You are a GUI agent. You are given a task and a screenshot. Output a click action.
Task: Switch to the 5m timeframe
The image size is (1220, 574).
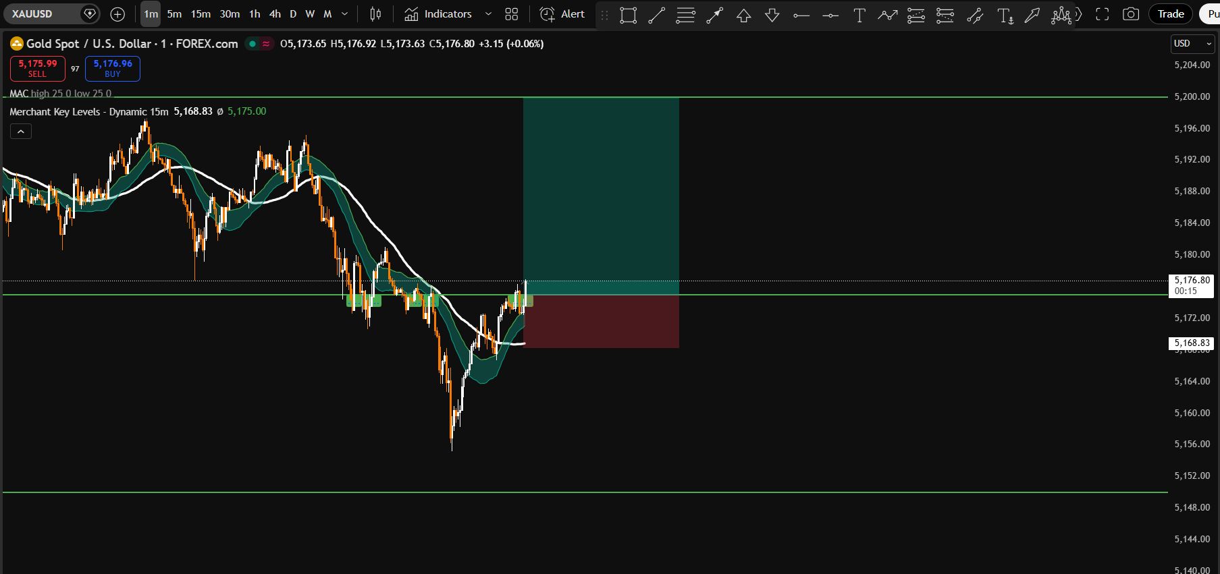[174, 14]
